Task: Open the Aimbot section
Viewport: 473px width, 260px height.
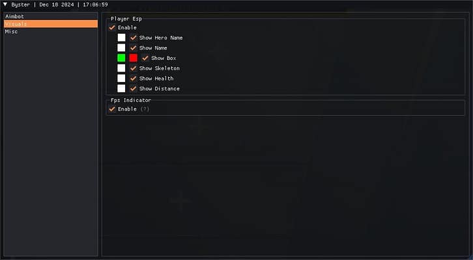Action: coord(51,16)
